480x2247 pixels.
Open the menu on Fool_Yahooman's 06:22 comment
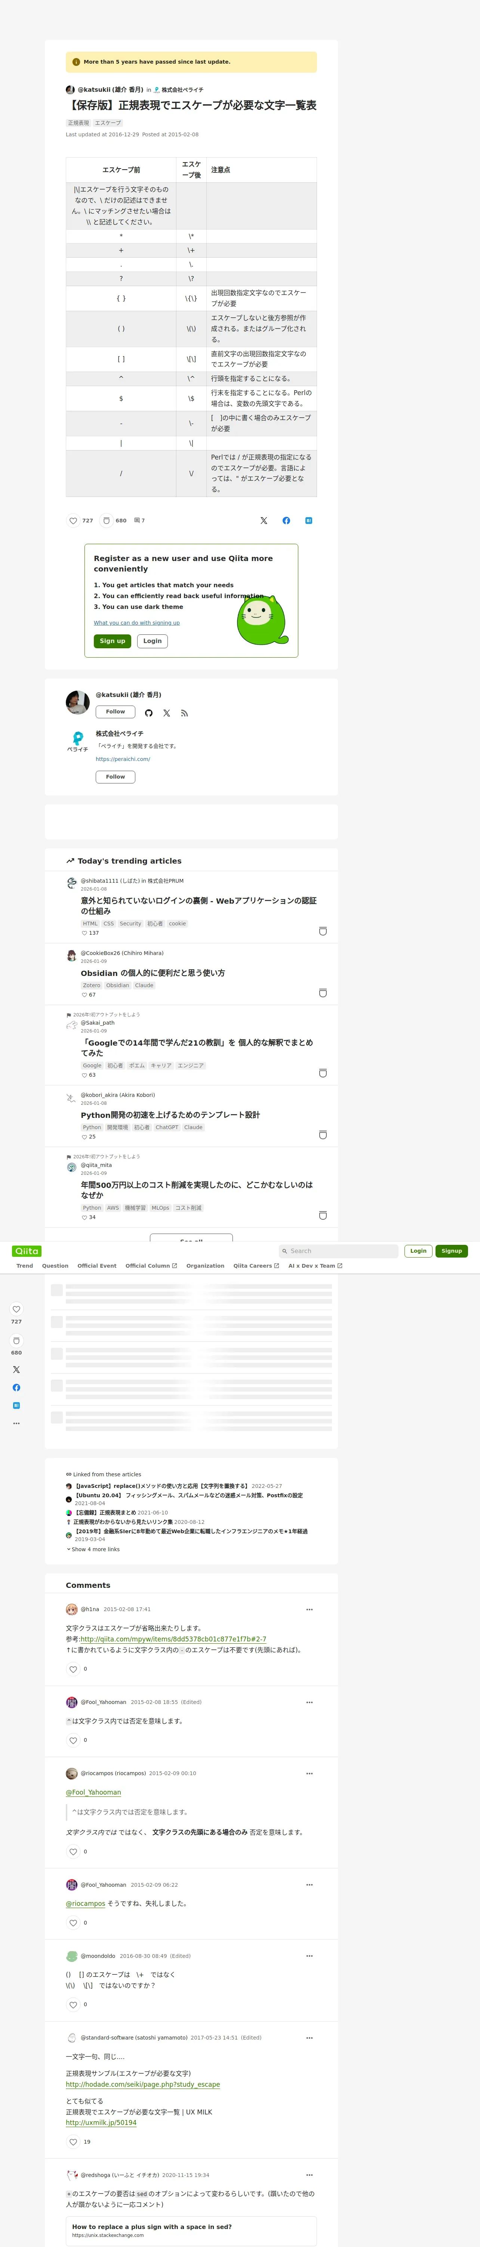tap(309, 1885)
